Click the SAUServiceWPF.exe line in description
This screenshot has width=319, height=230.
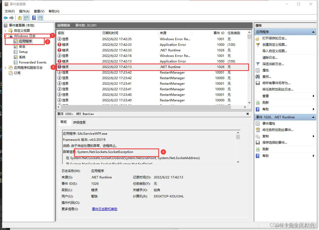pos(85,134)
